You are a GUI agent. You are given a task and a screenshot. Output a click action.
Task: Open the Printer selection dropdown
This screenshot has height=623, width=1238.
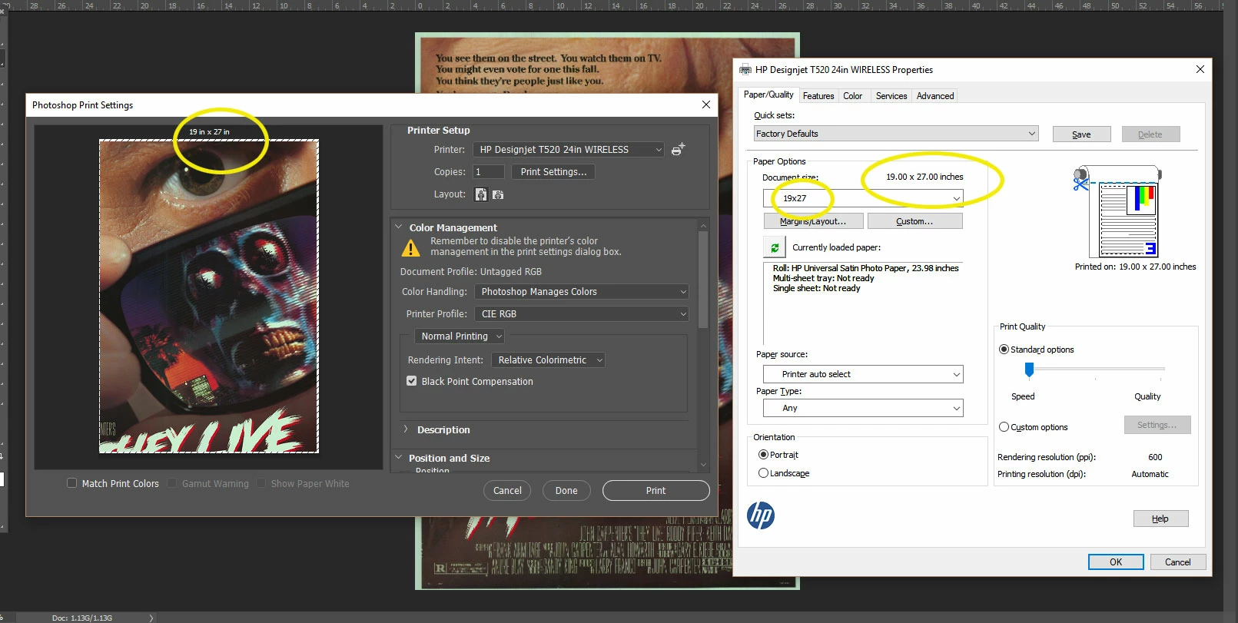point(569,150)
